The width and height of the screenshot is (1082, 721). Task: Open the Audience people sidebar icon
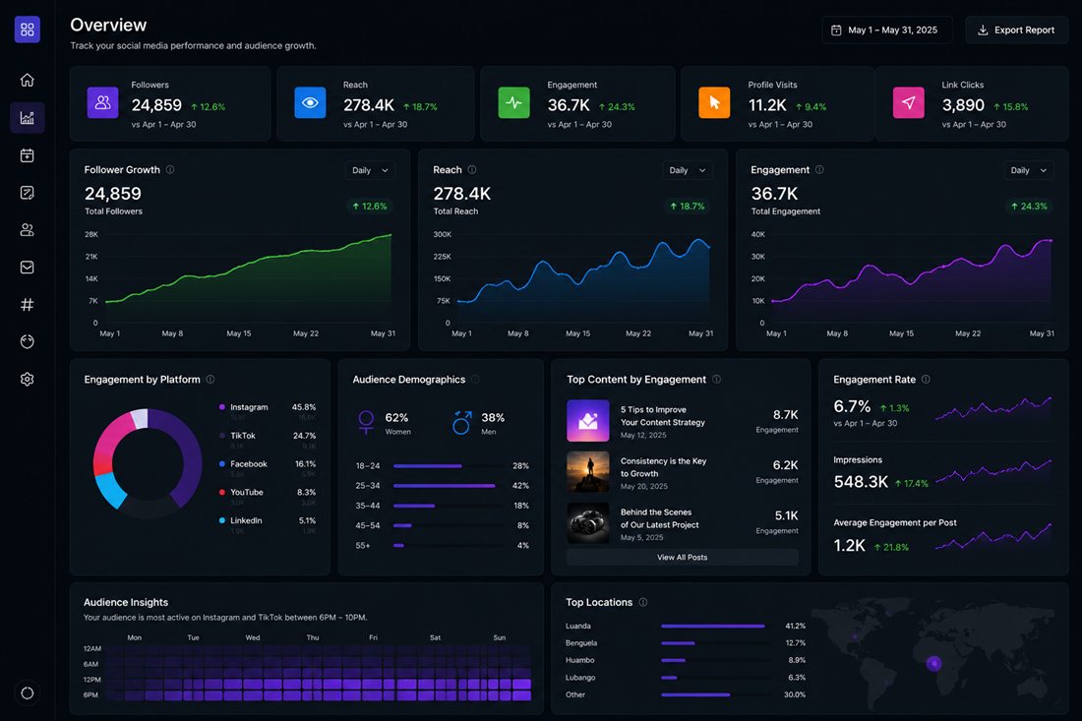[27, 230]
